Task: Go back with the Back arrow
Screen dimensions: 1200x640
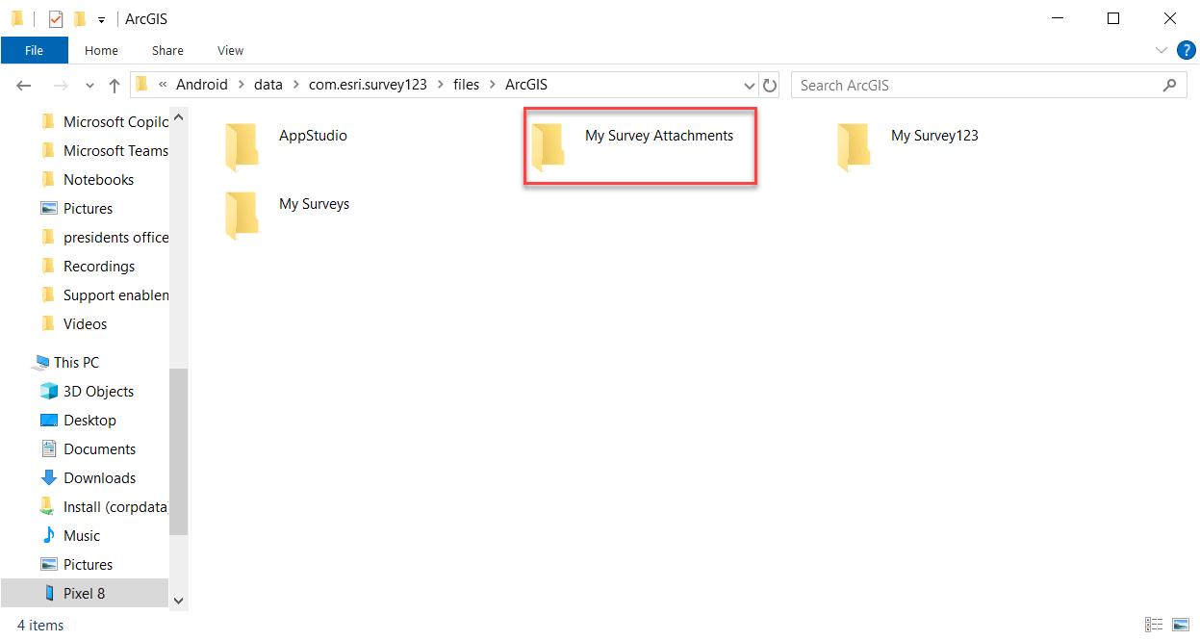Action: (25, 86)
